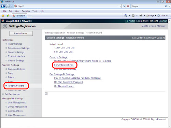Open Favorites star icon in toolbar
The image size is (171, 128).
coord(3,16)
